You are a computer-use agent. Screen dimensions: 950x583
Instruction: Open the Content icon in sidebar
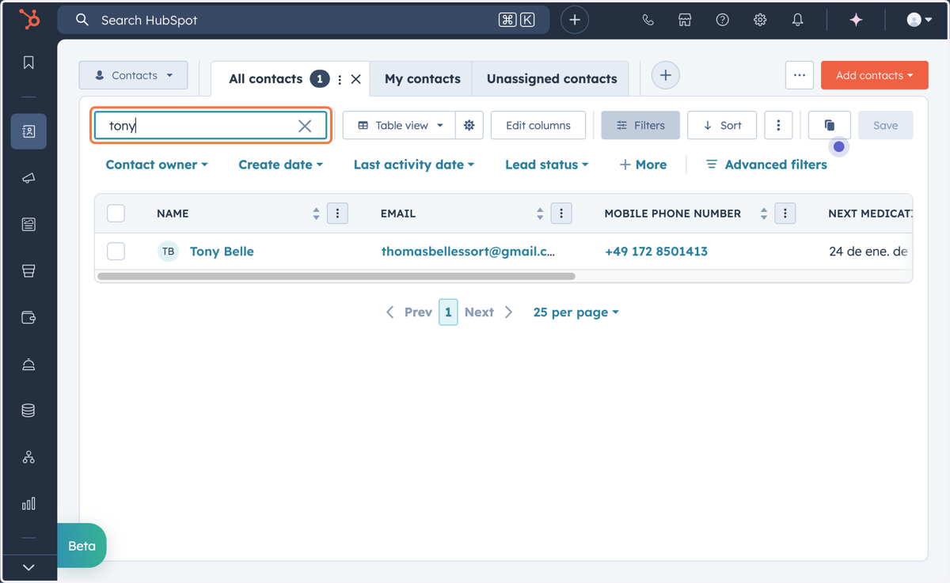point(28,225)
